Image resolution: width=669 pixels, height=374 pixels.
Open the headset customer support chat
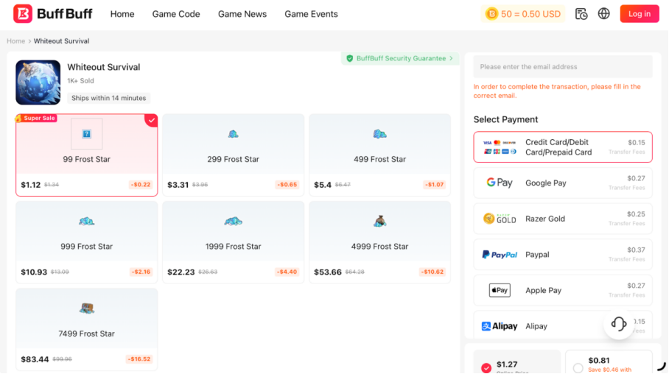(619, 324)
